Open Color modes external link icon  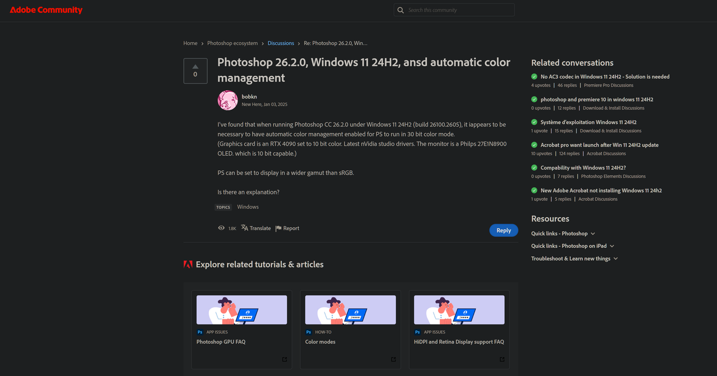(393, 359)
